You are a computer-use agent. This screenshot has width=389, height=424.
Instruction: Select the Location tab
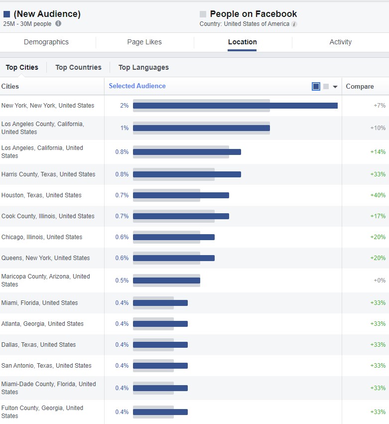243,42
